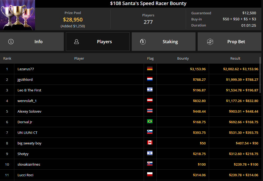This screenshot has width=263, height=181.
Task: Click the person icon on Players tab
Action: coord(77,42)
